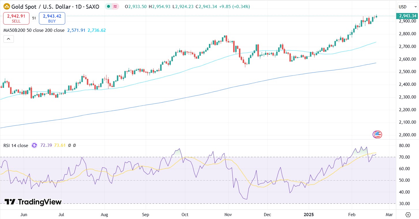Image resolution: width=419 pixels, height=219 pixels.
Task: Click the 2025 label on the time axis
Action: [309, 215]
